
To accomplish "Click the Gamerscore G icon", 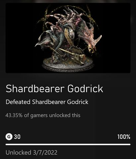I will [9, 137].
